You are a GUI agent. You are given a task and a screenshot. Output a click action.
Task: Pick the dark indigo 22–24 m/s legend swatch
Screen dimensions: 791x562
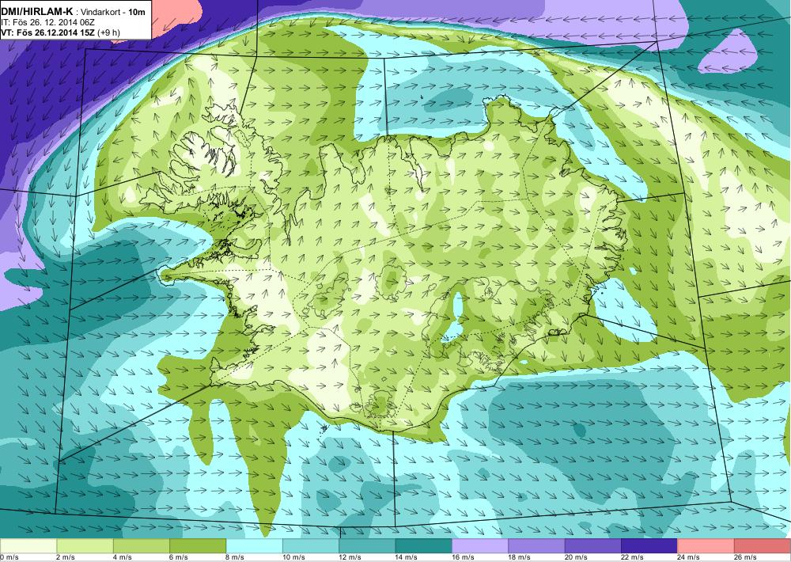coord(649,545)
